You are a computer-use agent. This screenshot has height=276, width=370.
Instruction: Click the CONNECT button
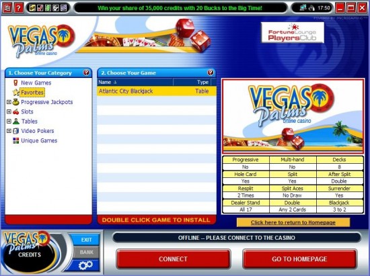[173, 259]
